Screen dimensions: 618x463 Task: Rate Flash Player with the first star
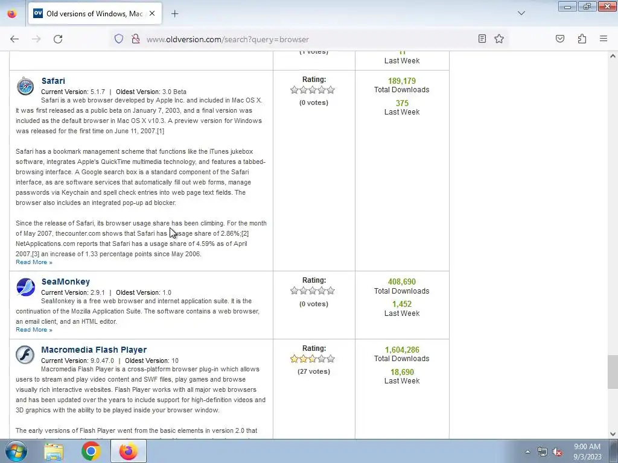click(295, 359)
